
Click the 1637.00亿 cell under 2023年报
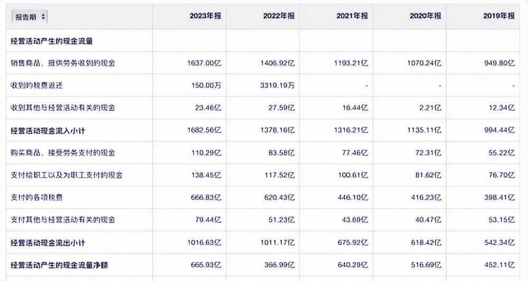204,63
